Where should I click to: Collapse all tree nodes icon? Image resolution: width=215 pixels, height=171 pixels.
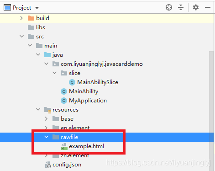pyautogui.click(x=181, y=7)
